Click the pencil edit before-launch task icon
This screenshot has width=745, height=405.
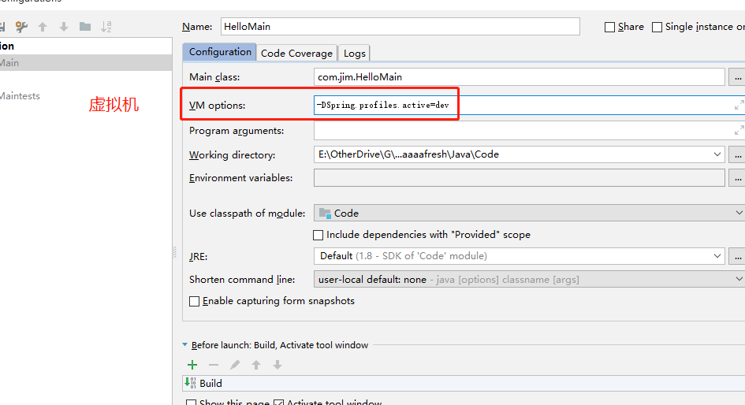click(235, 365)
